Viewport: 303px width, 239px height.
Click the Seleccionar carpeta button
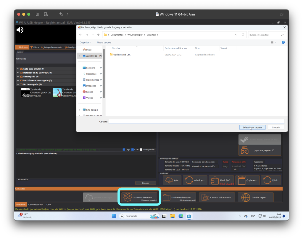[x=252, y=127]
